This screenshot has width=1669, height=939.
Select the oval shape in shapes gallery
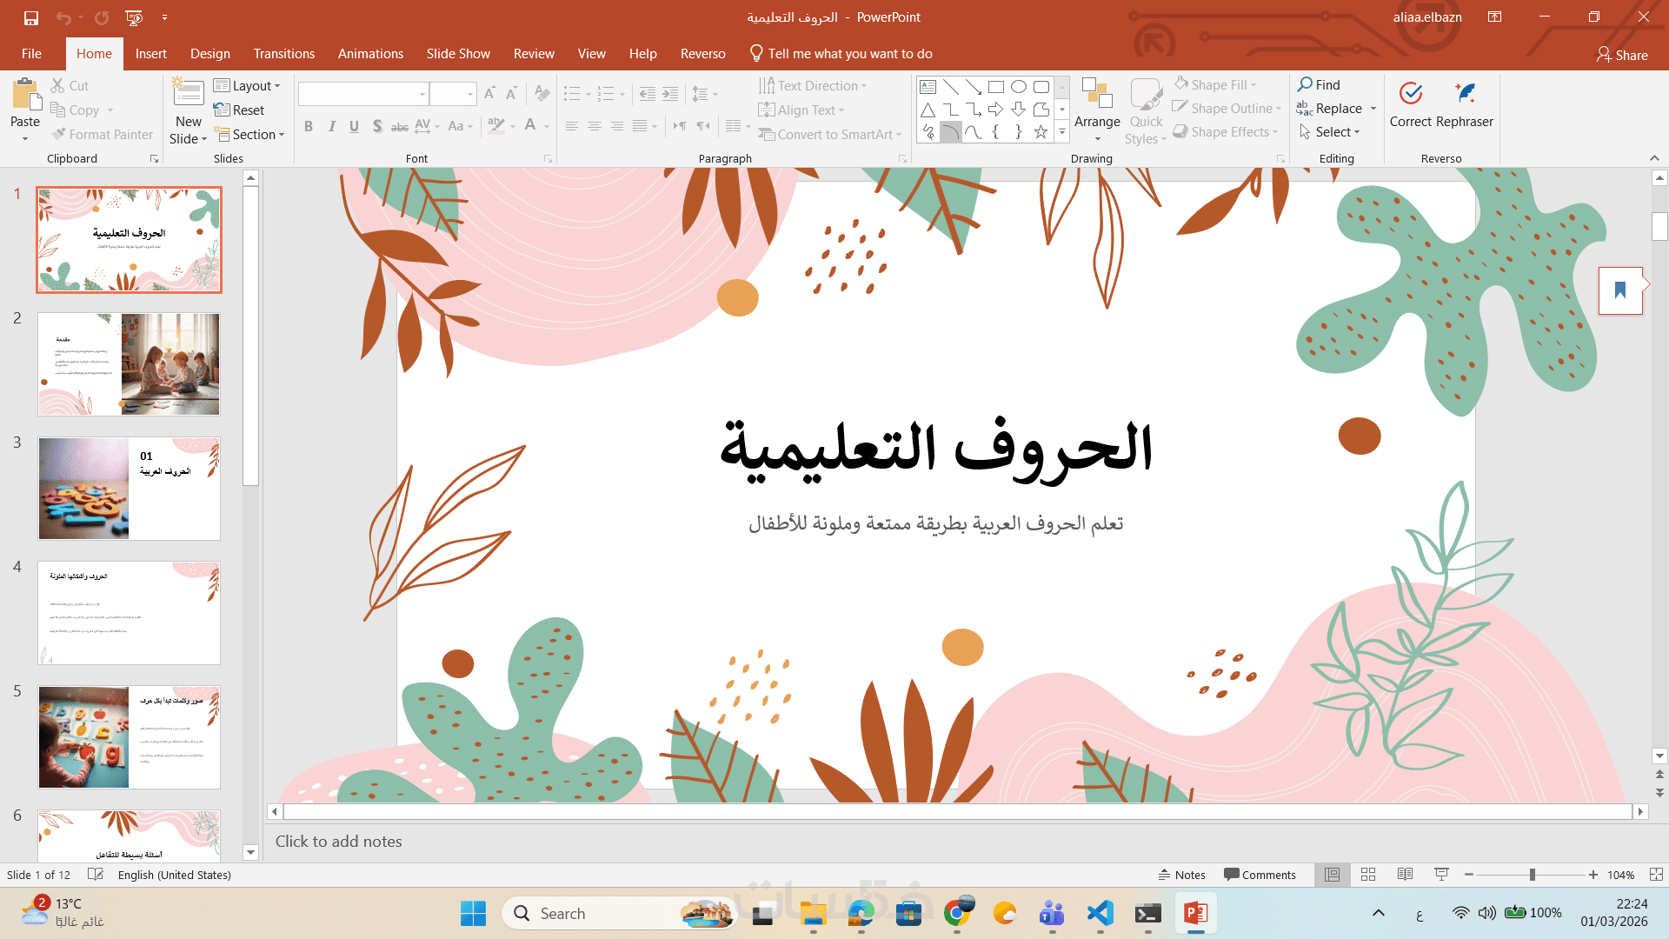coord(1019,87)
